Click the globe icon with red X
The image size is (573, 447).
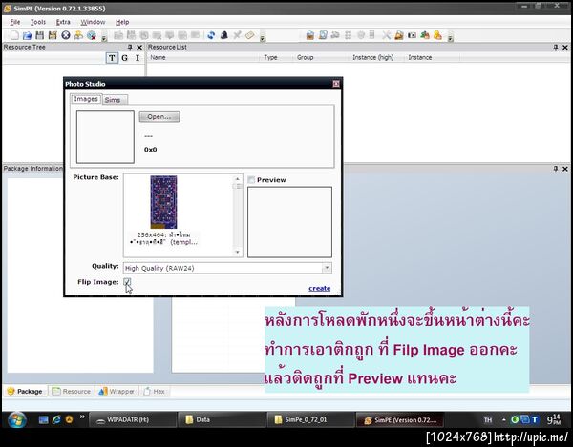(92, 35)
